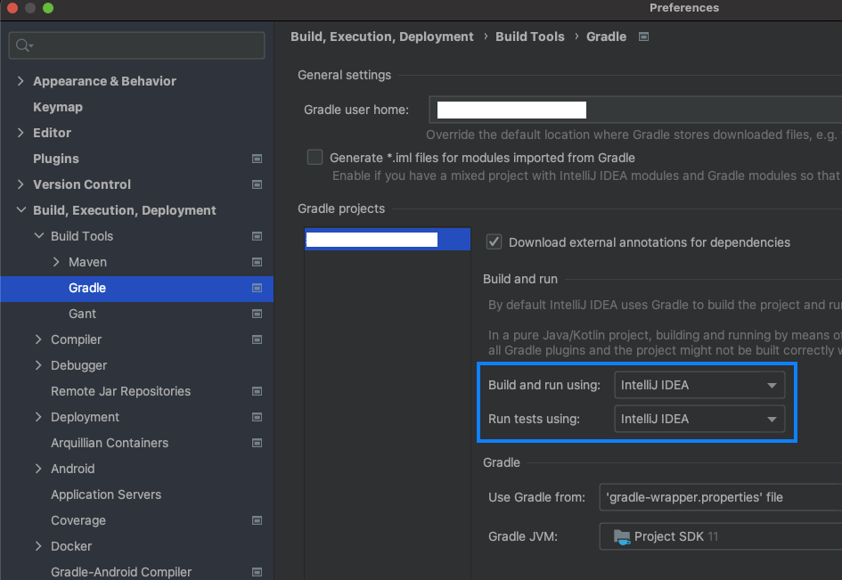Expand Appearance & Behavior section

point(20,81)
